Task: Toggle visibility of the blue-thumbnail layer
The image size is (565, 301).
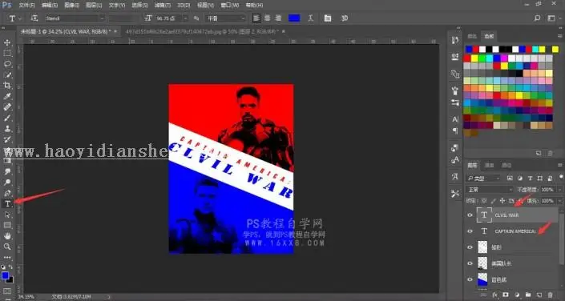Action: coord(470,279)
